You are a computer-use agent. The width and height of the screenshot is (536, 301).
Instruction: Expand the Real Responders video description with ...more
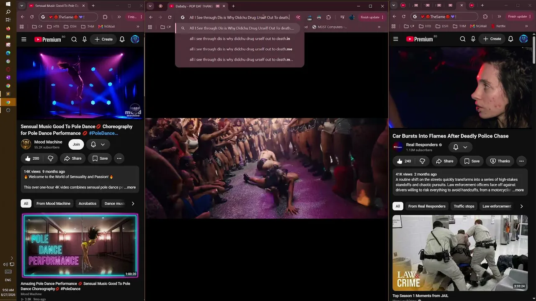click(x=518, y=190)
